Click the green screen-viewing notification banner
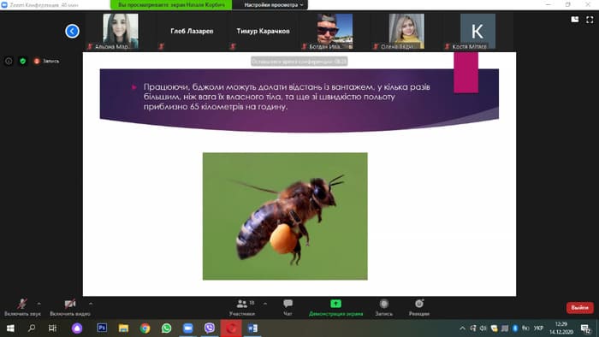Screen dimensions: 599x337 (171, 5)
